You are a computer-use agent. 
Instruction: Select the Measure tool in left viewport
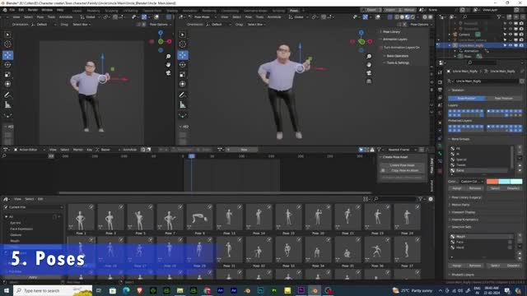7,105
